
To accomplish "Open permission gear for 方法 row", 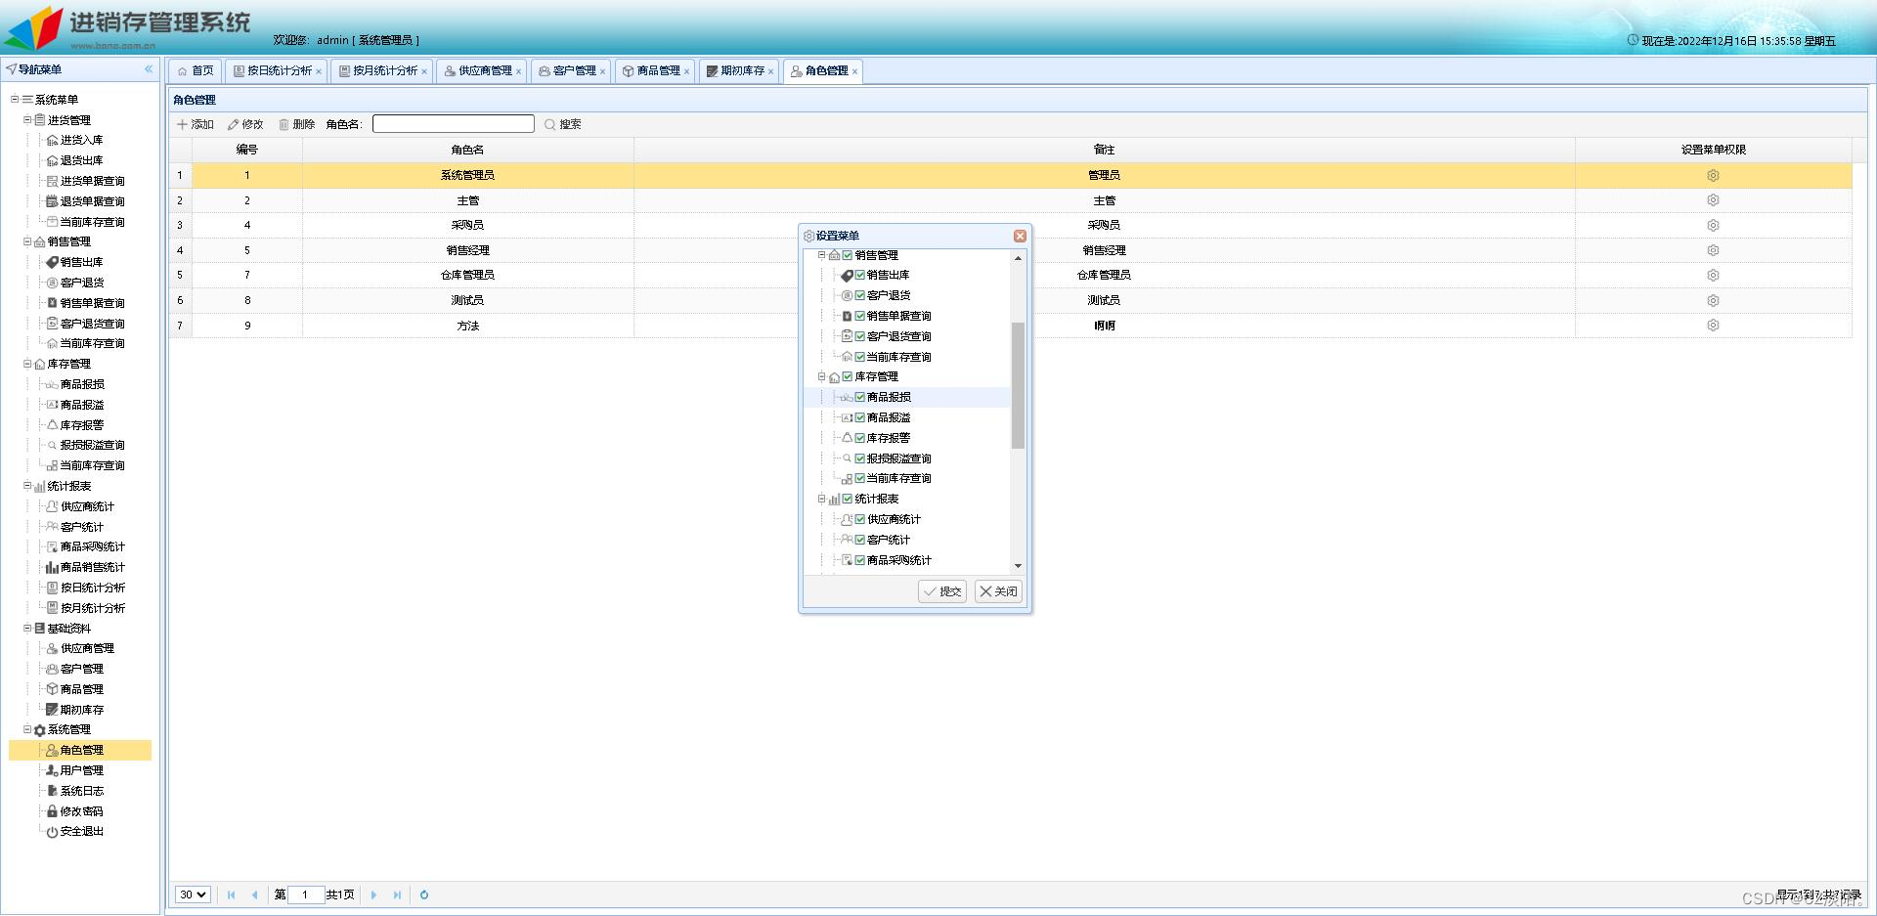I will tap(1713, 326).
